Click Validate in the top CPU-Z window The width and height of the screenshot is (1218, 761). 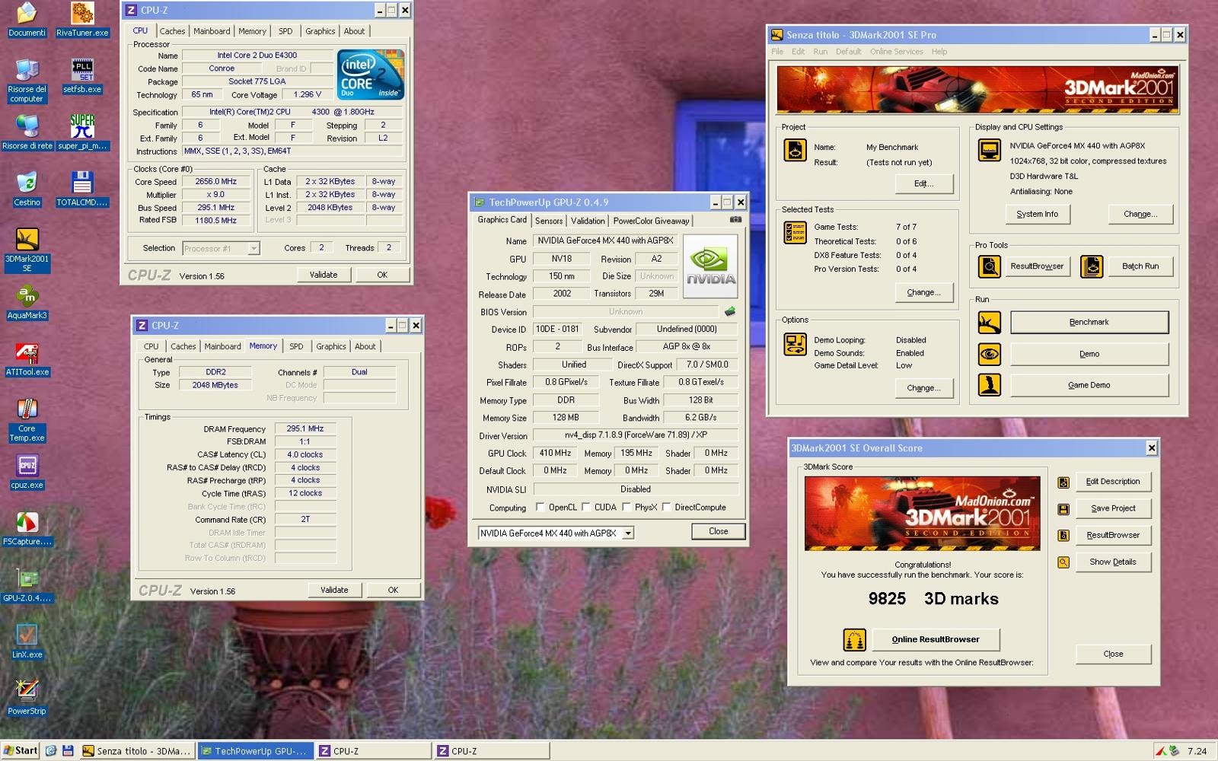(324, 275)
